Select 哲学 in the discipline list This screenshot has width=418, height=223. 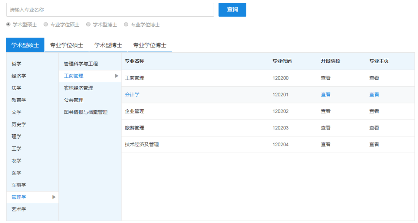(17, 64)
